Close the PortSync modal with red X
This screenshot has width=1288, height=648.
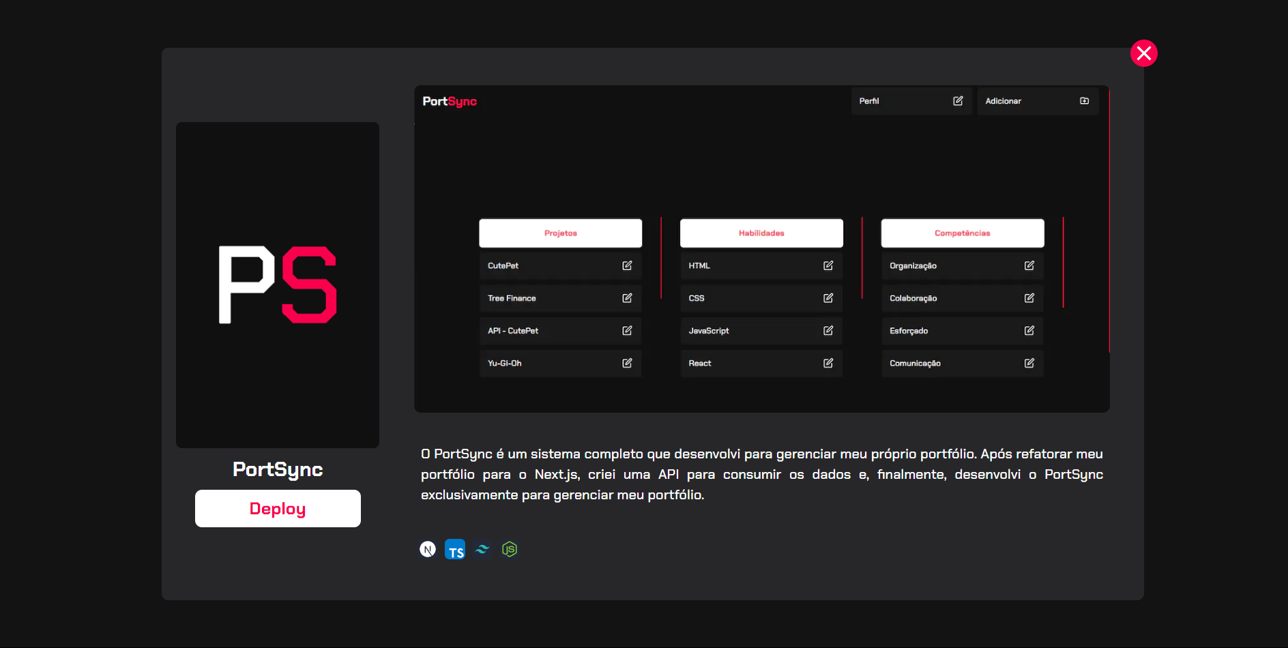pos(1144,53)
